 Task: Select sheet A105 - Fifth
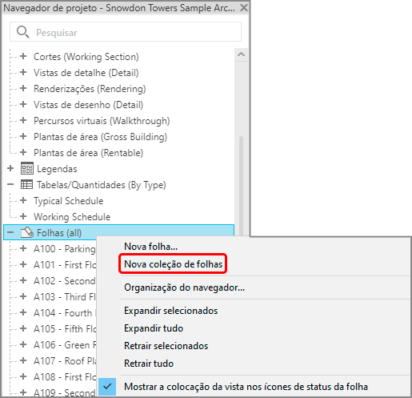(x=65, y=329)
